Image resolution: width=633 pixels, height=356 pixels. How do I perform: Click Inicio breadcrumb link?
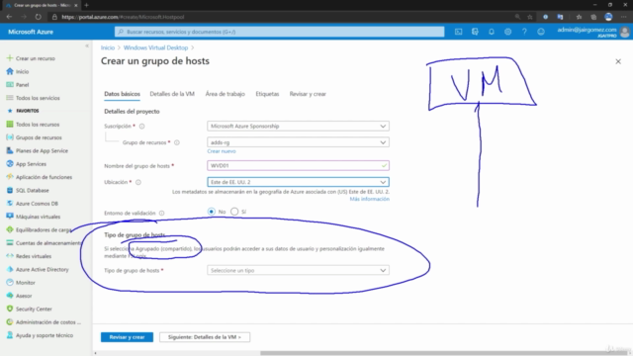tap(108, 47)
